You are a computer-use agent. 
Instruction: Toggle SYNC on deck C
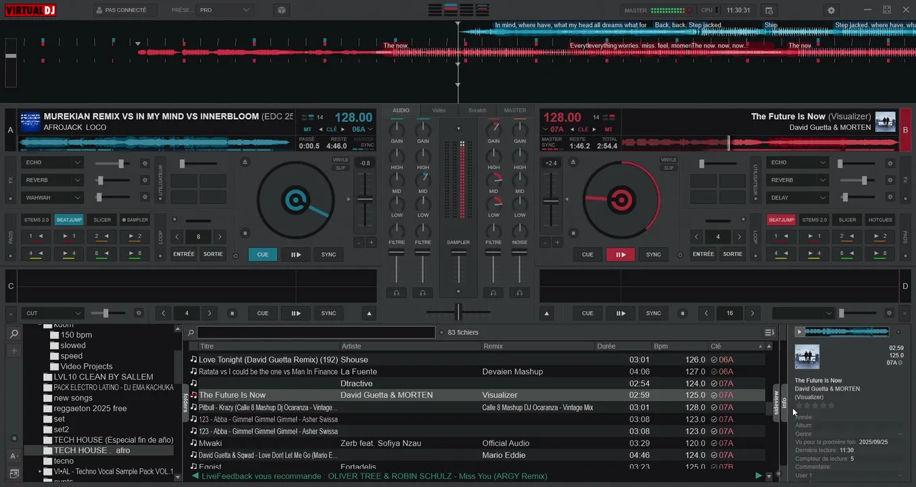click(x=329, y=313)
